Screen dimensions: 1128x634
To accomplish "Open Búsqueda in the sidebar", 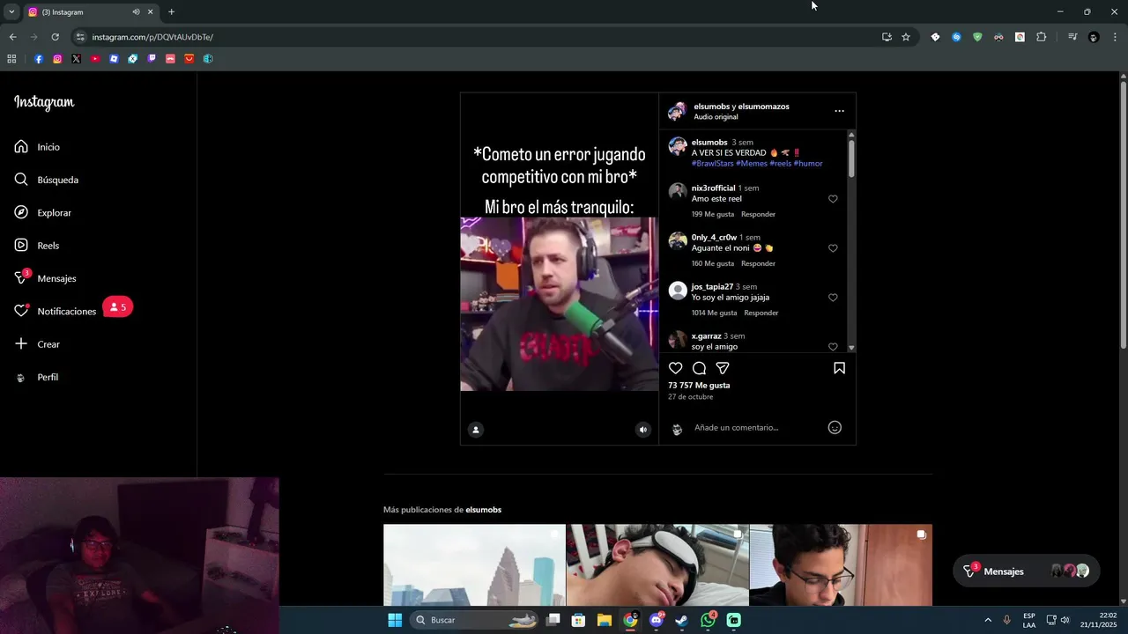I will point(46,180).
